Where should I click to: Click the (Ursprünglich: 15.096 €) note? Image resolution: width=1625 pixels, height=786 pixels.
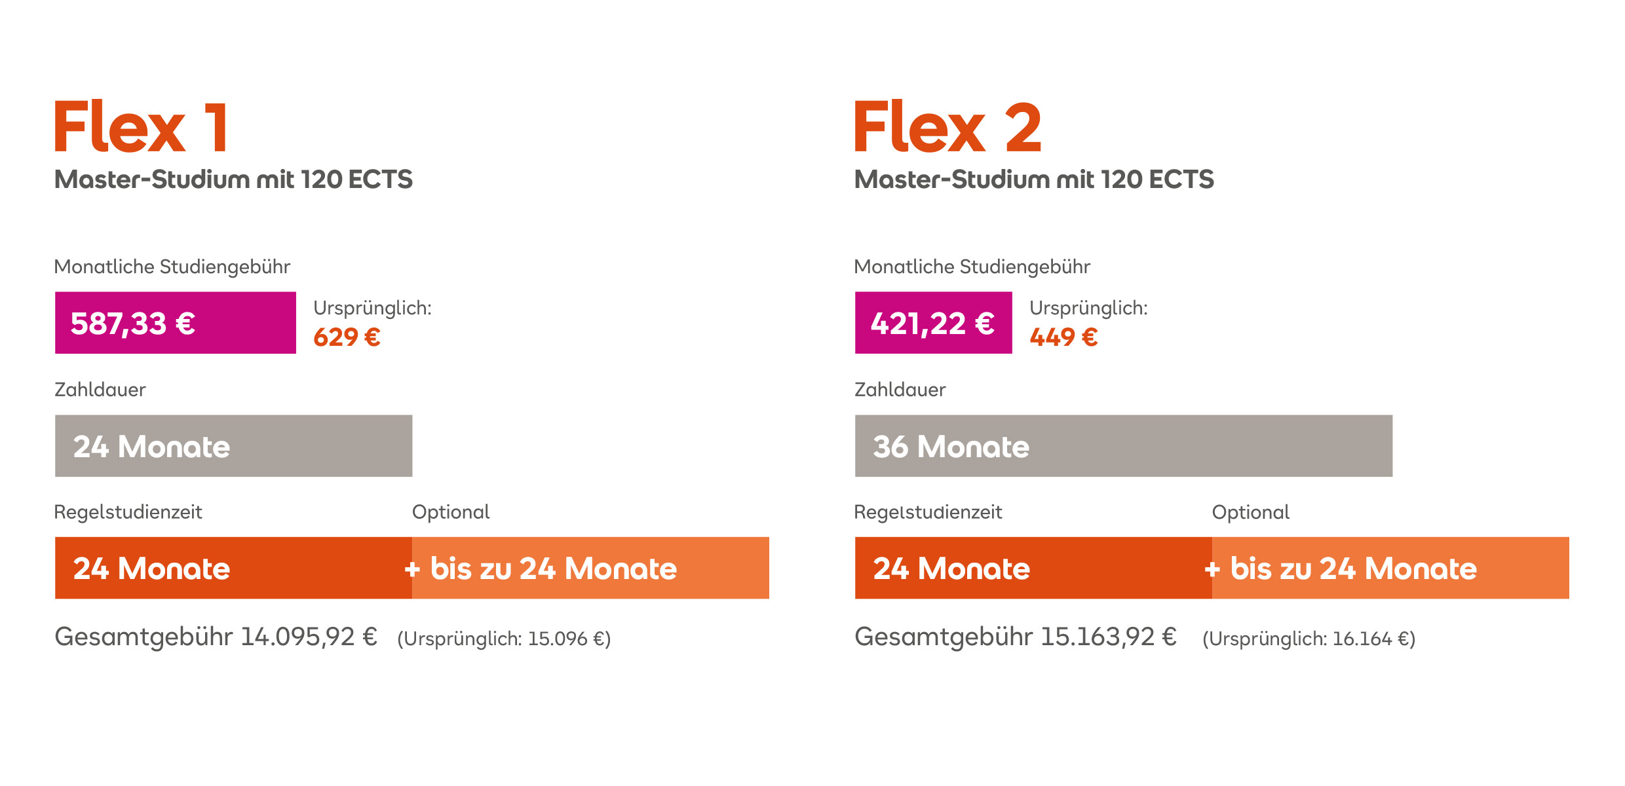(x=504, y=639)
